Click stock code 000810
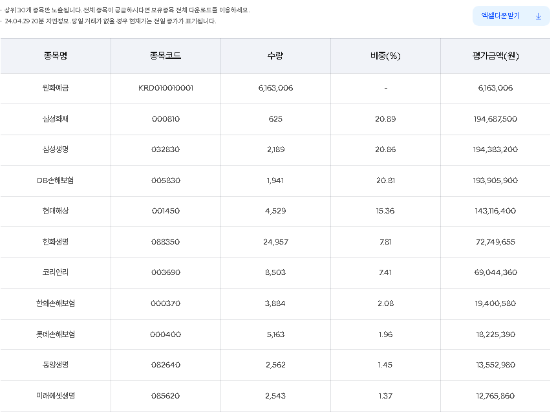This screenshot has height=416, width=556. (x=166, y=119)
